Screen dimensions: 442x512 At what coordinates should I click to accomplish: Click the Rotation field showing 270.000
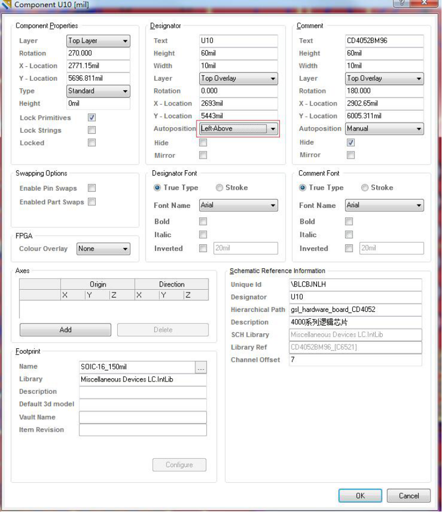[98, 54]
